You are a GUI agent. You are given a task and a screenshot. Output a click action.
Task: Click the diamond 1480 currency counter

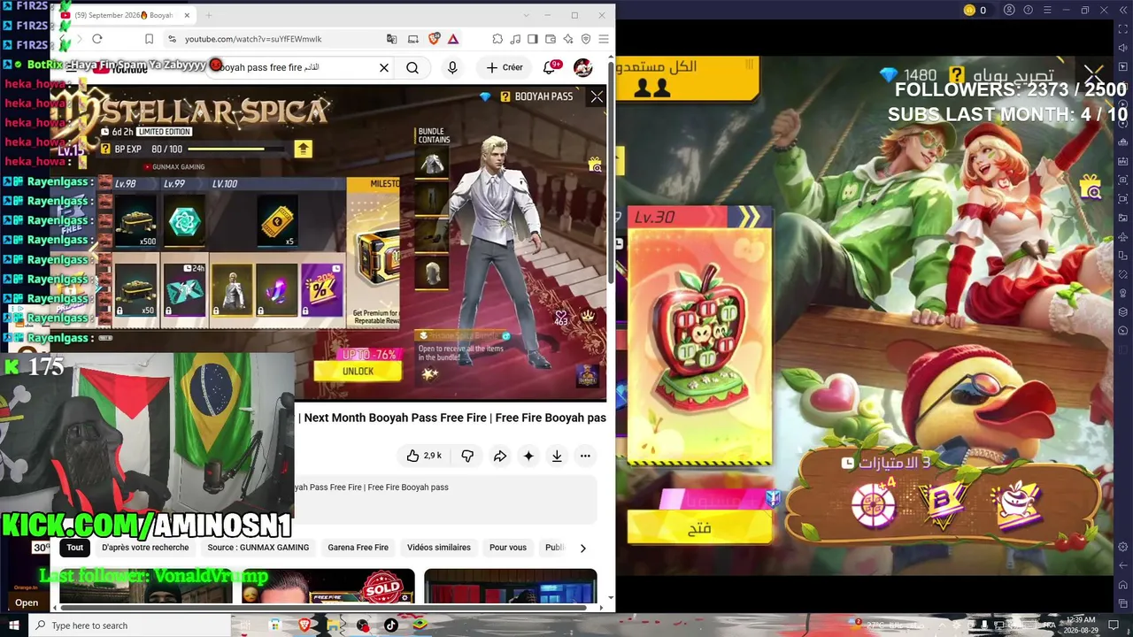pyautogui.click(x=908, y=75)
